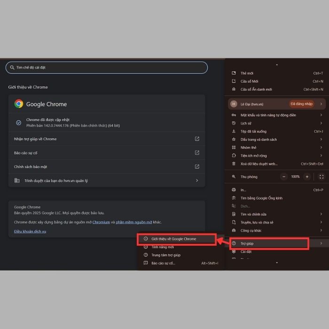Open the 'phần mềm nguồn mở' link
The height and width of the screenshot is (329, 329).
tap(134, 222)
